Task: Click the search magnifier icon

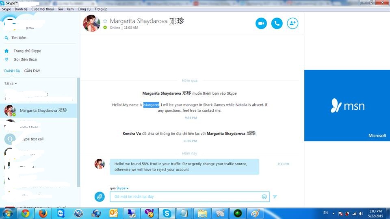Action: [6, 38]
